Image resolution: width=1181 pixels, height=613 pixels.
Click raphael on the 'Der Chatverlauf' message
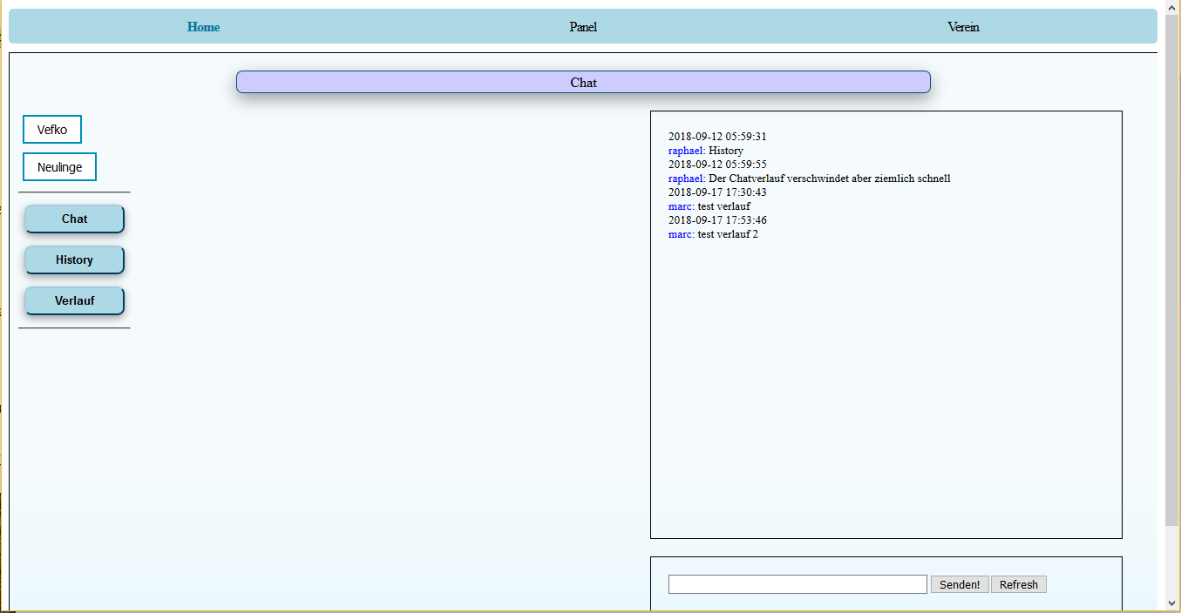(686, 179)
